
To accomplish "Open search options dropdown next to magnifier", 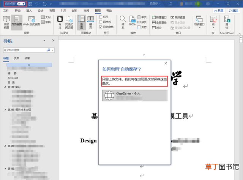I will click(52, 50).
